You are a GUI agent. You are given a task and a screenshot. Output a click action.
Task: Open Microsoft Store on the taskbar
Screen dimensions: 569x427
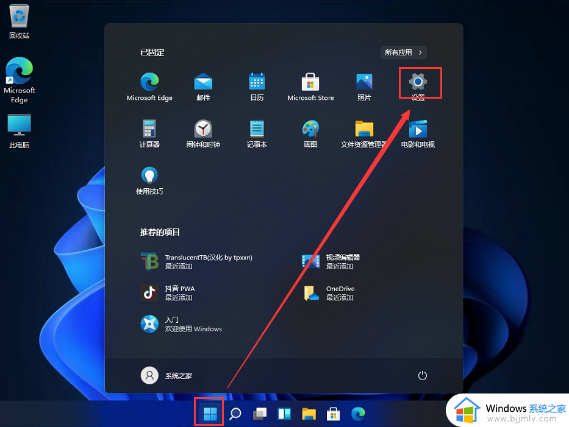333,414
